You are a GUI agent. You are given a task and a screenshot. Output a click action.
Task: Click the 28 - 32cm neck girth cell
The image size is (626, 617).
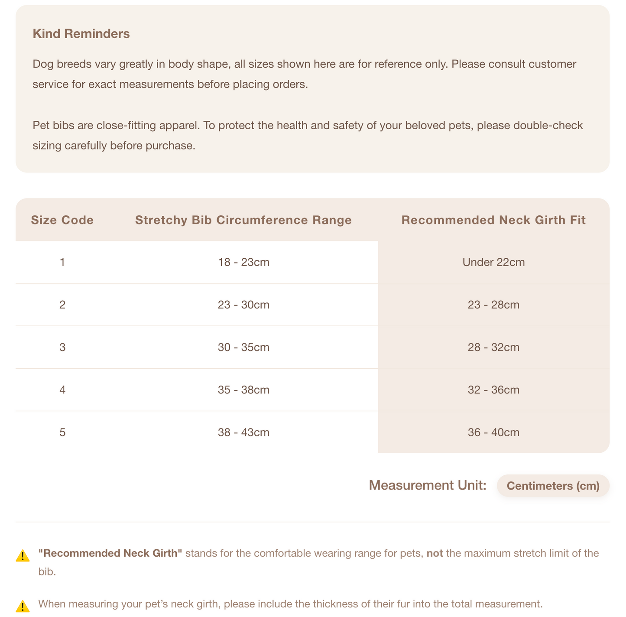pos(493,347)
